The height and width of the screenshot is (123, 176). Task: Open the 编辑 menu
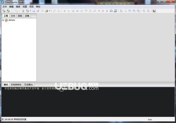tap(11, 7)
